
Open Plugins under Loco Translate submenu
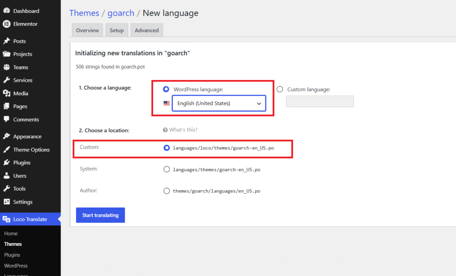12,255
